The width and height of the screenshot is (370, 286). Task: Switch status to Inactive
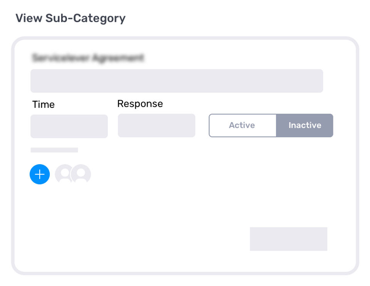304,125
